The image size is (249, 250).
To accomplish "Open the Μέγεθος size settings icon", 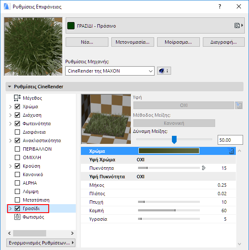I will tap(17, 98).
